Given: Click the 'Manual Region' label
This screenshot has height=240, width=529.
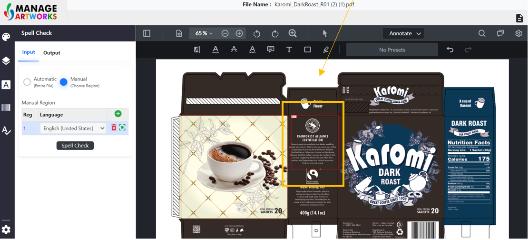Looking at the screenshot, I should [38, 102].
